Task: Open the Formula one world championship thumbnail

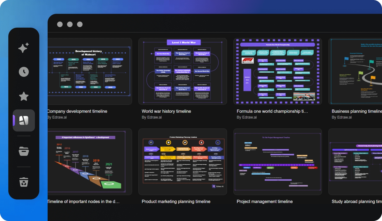Action: coord(278,72)
